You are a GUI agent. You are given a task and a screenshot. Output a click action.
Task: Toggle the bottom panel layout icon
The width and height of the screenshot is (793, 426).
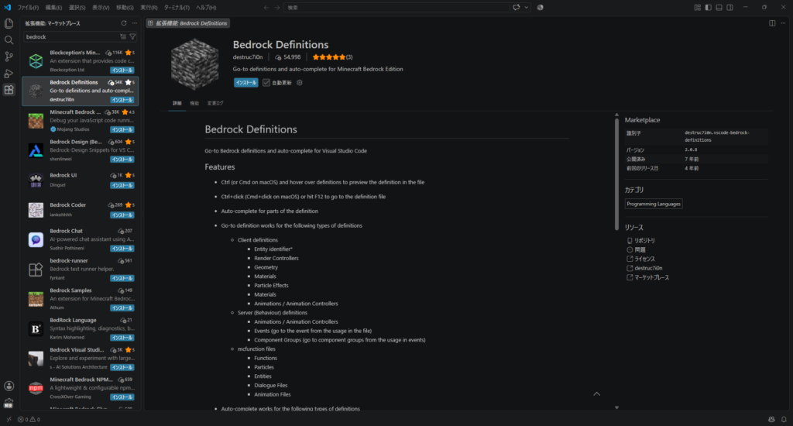click(719, 8)
